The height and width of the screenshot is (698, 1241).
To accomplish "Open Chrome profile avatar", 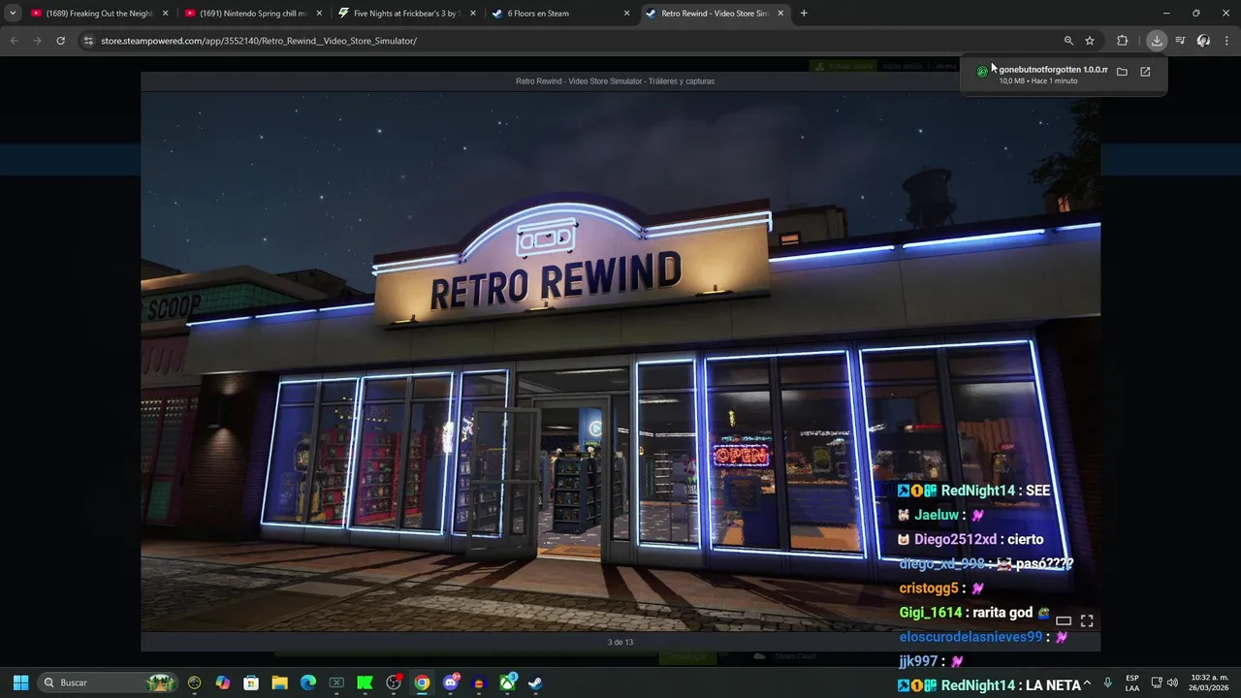I will coord(1203,41).
